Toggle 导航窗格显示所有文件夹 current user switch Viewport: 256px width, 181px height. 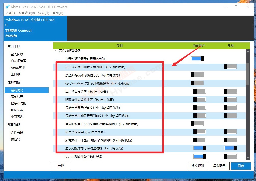pos(200,107)
